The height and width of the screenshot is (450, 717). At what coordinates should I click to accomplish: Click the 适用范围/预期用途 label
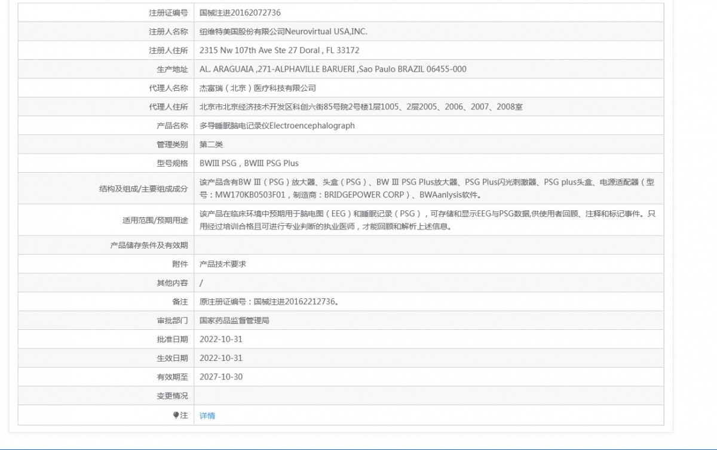[x=155, y=221]
